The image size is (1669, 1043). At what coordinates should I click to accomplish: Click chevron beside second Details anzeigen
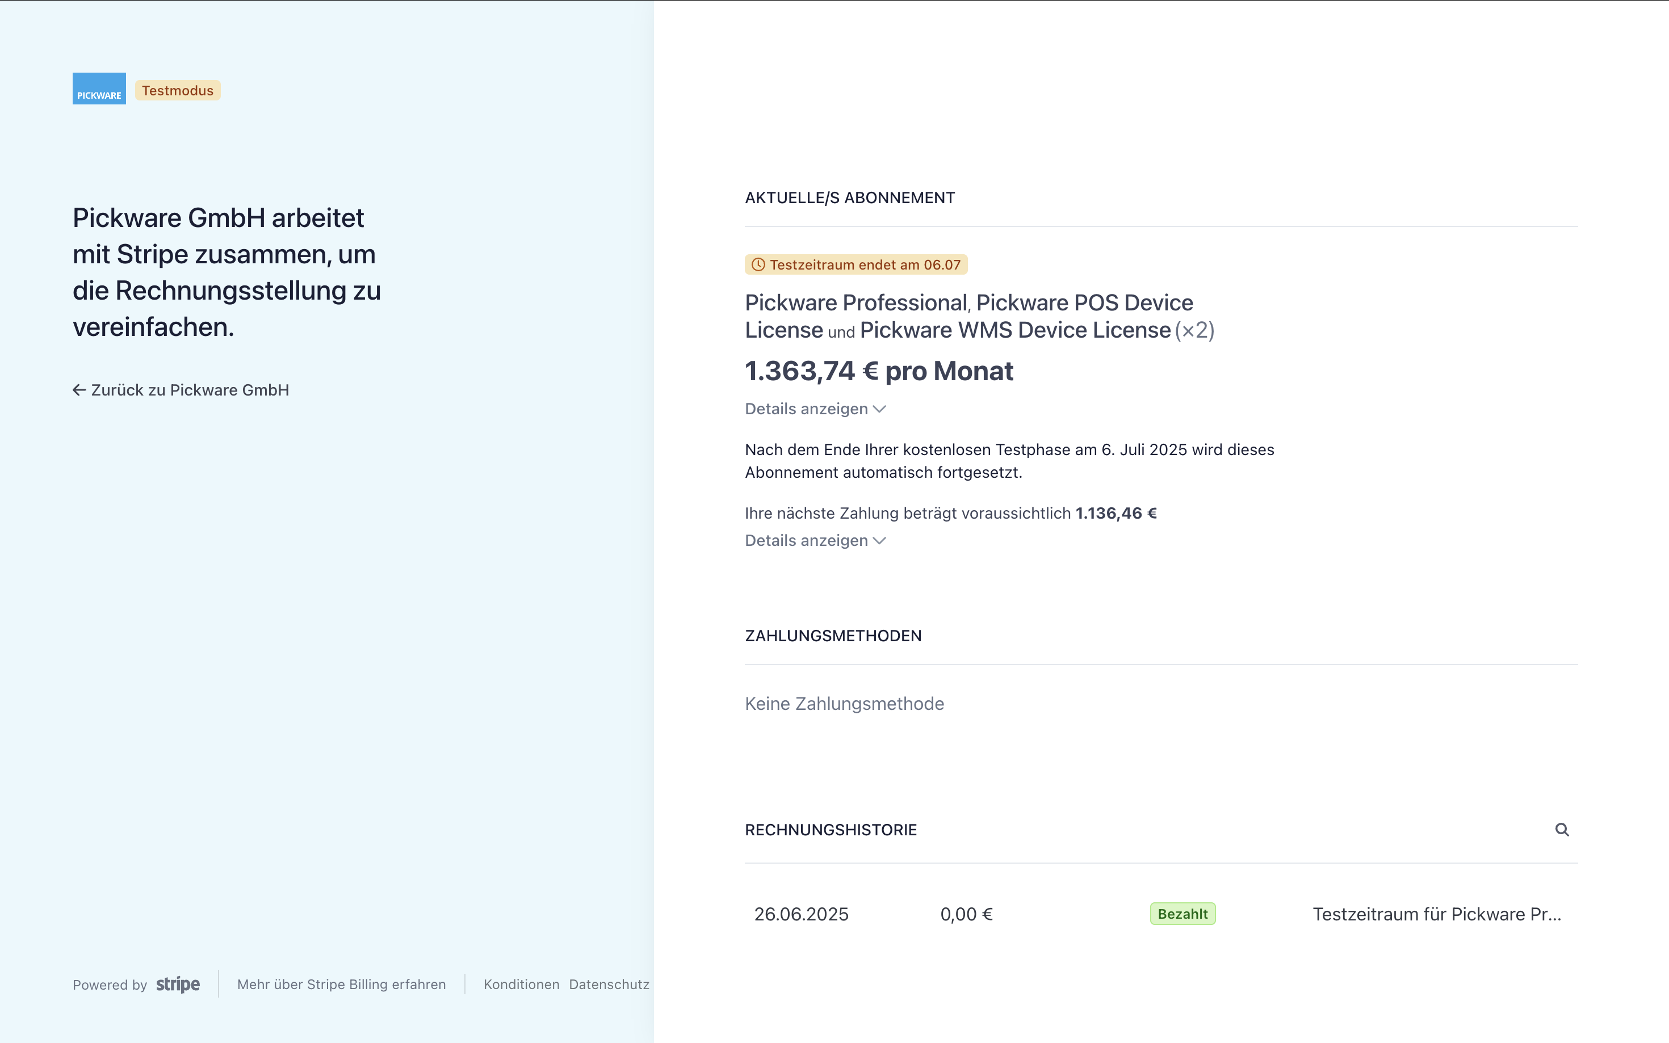[x=879, y=541]
